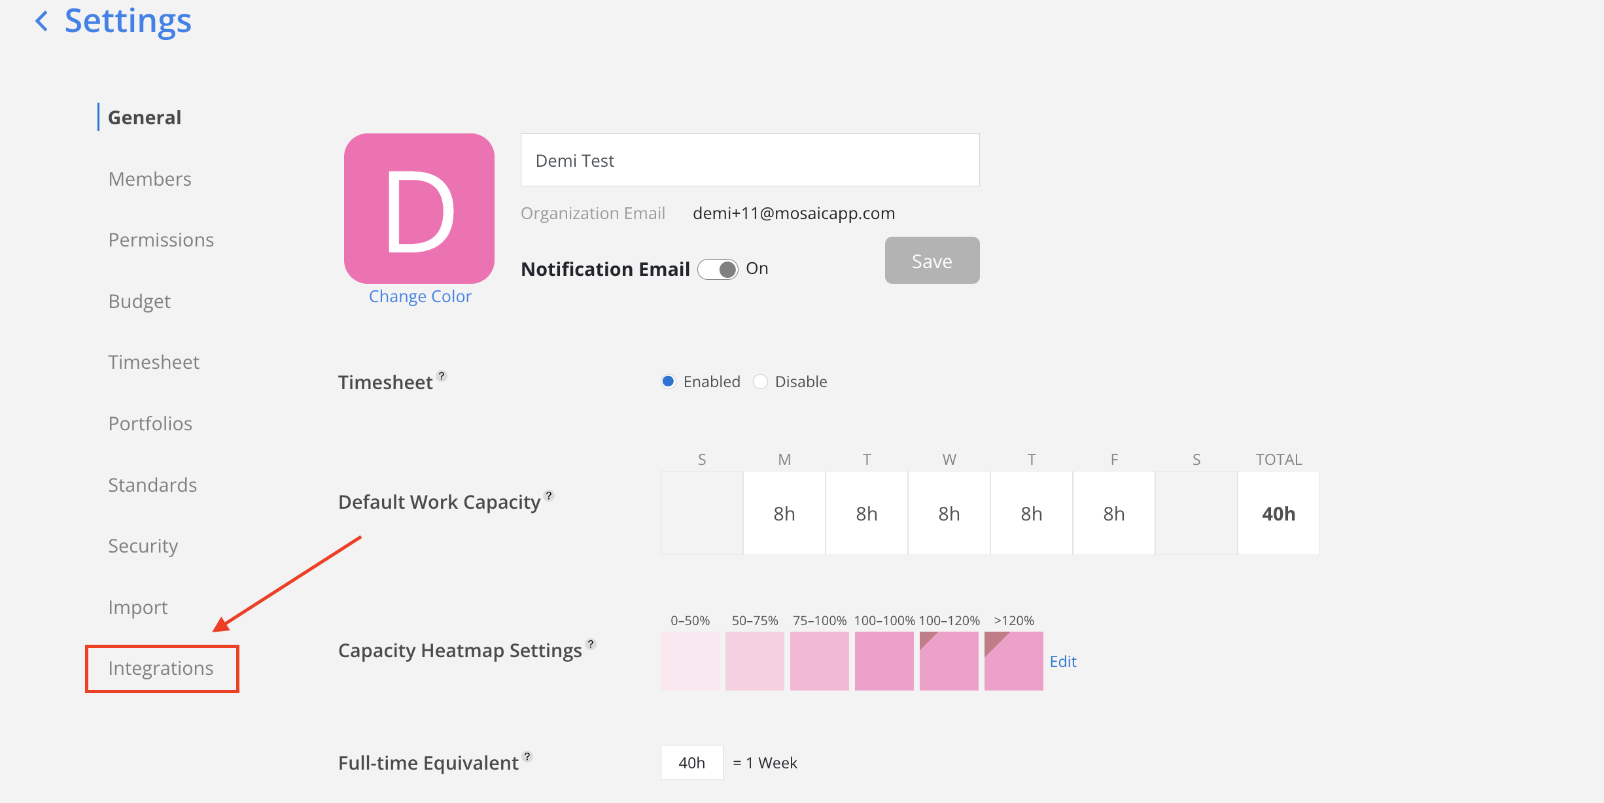Toggle the Notification Email switch
The image size is (1604, 803).
(718, 269)
